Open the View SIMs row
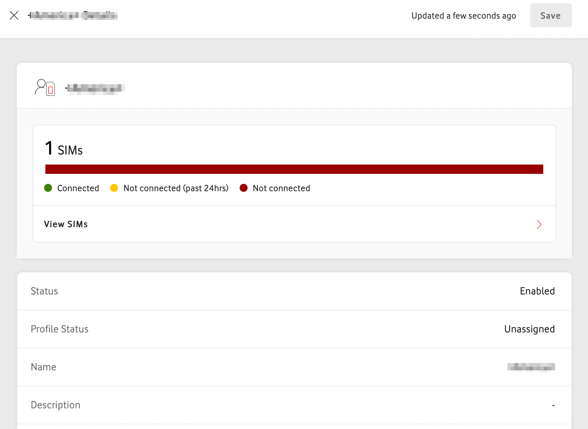This screenshot has width=588, height=429. pyautogui.click(x=294, y=224)
